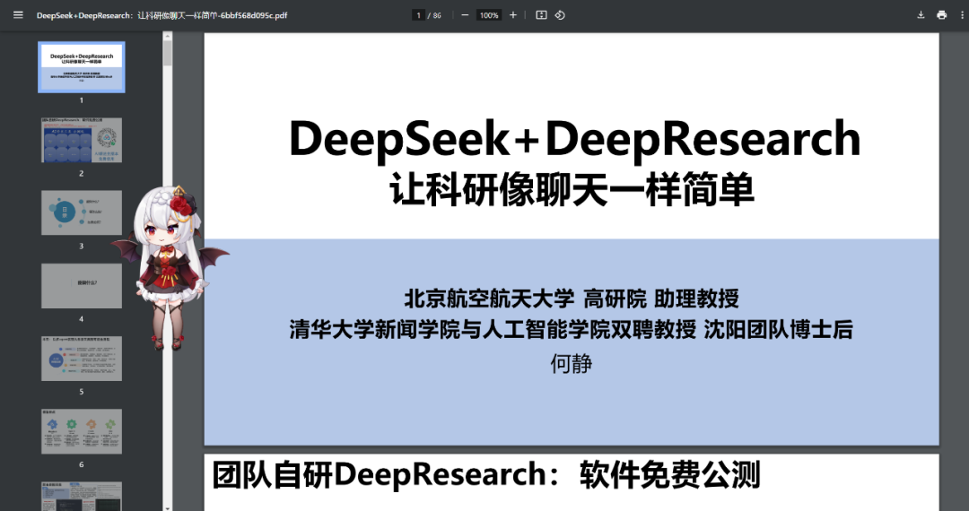Click the page number input field
This screenshot has height=511, width=969.
point(418,15)
